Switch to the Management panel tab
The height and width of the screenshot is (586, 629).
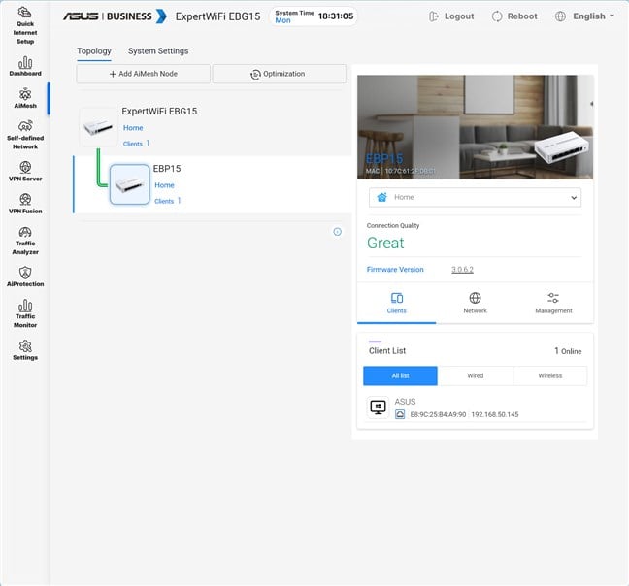click(553, 303)
